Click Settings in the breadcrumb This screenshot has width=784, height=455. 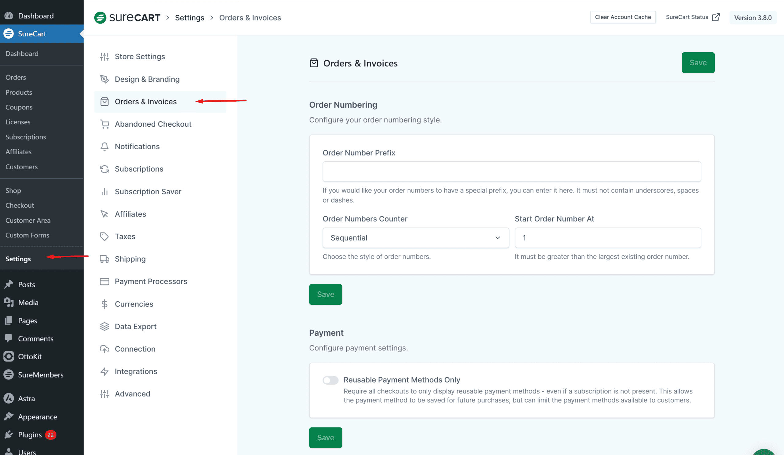tap(190, 18)
